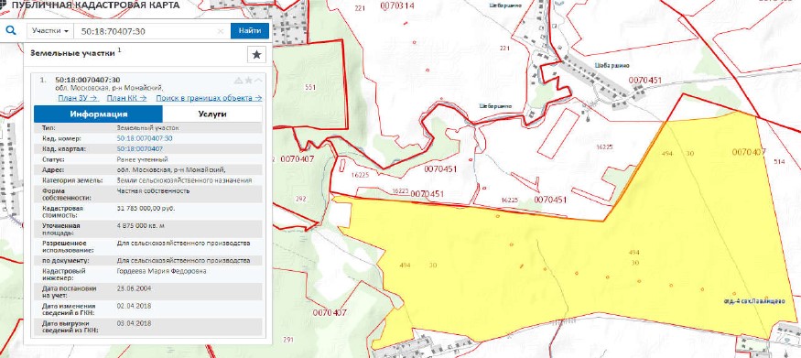Click the Найти search button
801x358 pixels.
250,30
